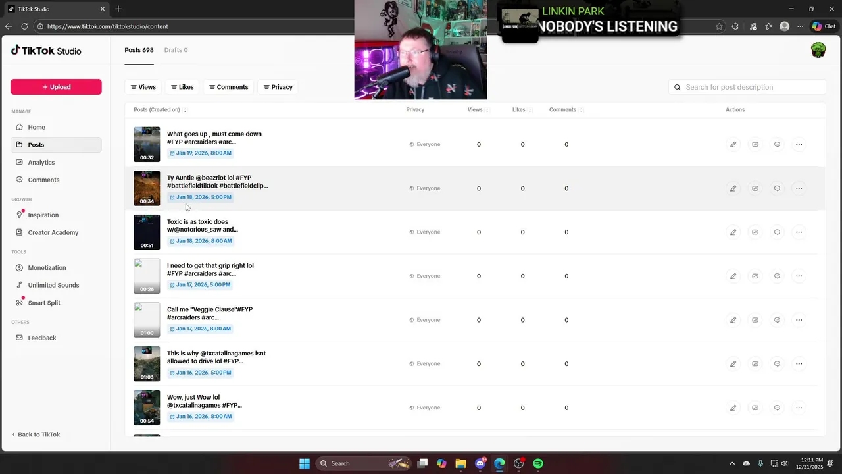Open the Likes filter dropdown
This screenshot has width=842, height=474.
(x=182, y=87)
